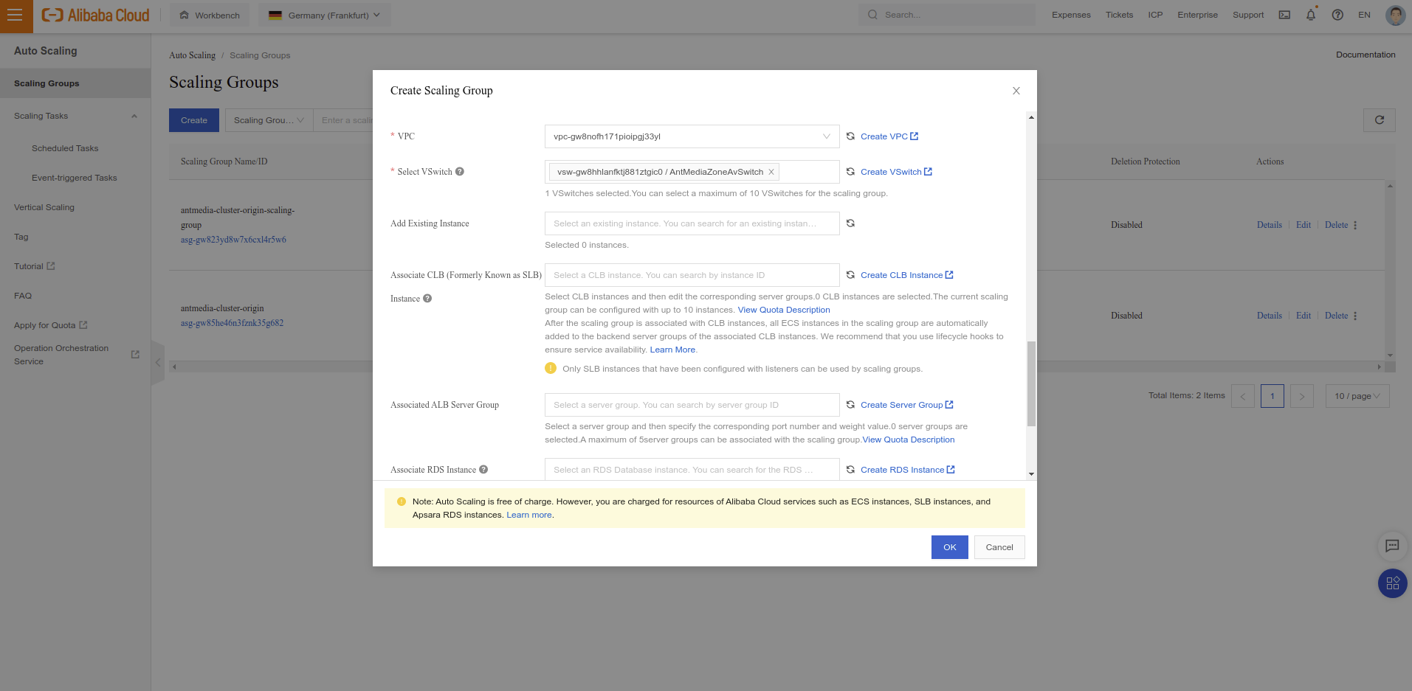The image size is (1412, 691).
Task: Open the Tickets top menu
Action: click(x=1119, y=15)
